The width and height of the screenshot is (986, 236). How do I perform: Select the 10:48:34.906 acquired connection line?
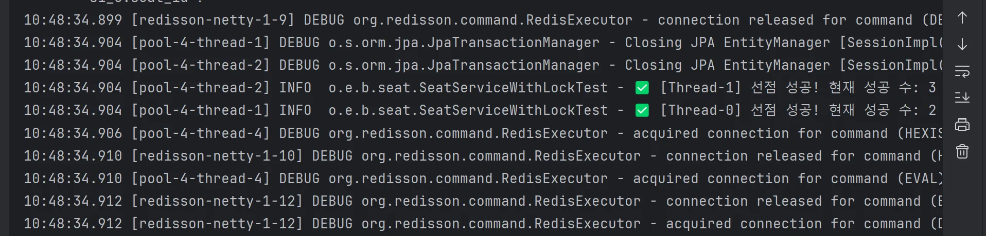point(483,133)
